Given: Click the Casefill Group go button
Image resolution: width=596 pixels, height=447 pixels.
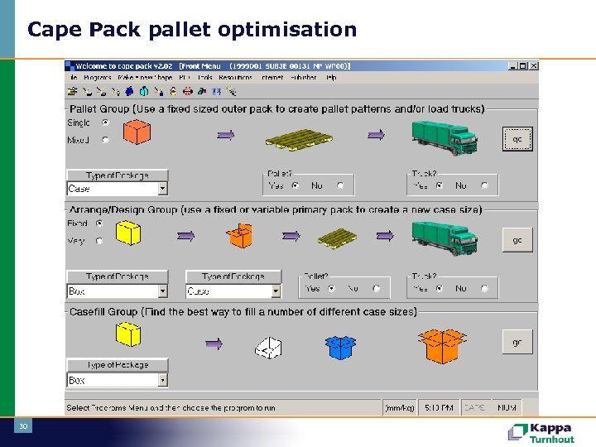Looking at the screenshot, I should tap(517, 342).
